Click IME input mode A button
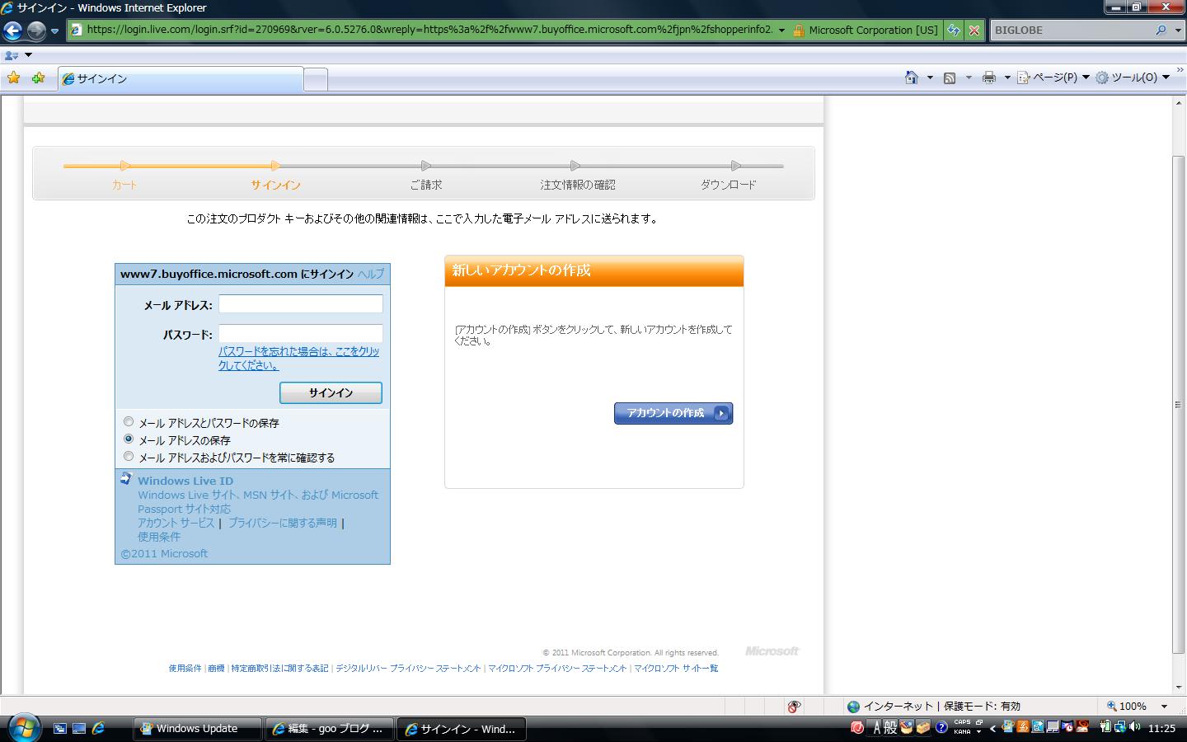Viewport: 1187px width, 742px height. pos(876,728)
